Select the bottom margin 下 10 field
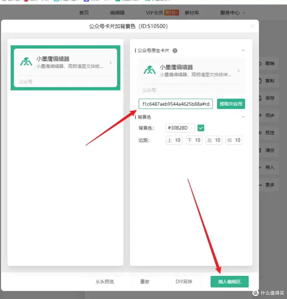 click(194, 140)
